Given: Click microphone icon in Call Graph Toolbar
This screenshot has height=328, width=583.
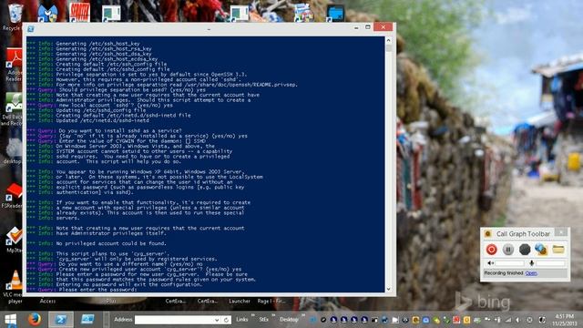Looking at the screenshot, I should point(532,263).
